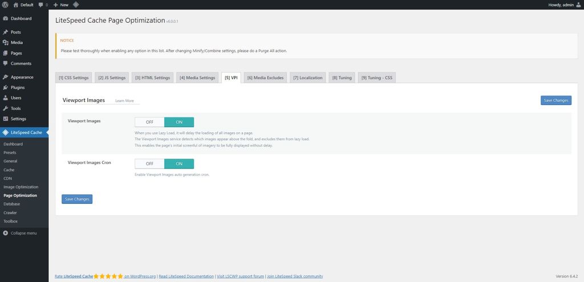Click the Tools wrench icon

tap(6, 109)
